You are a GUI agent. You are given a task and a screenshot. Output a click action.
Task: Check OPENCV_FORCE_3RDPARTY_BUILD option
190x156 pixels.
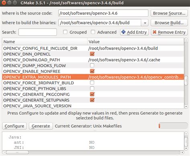92,83
